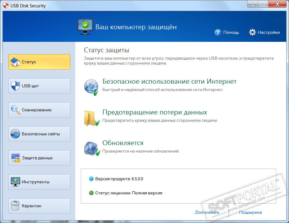Image resolution: width=289 pixels, height=223 pixels.
Task: Click the shield icon beside USB щит
Action: click(x=15, y=86)
